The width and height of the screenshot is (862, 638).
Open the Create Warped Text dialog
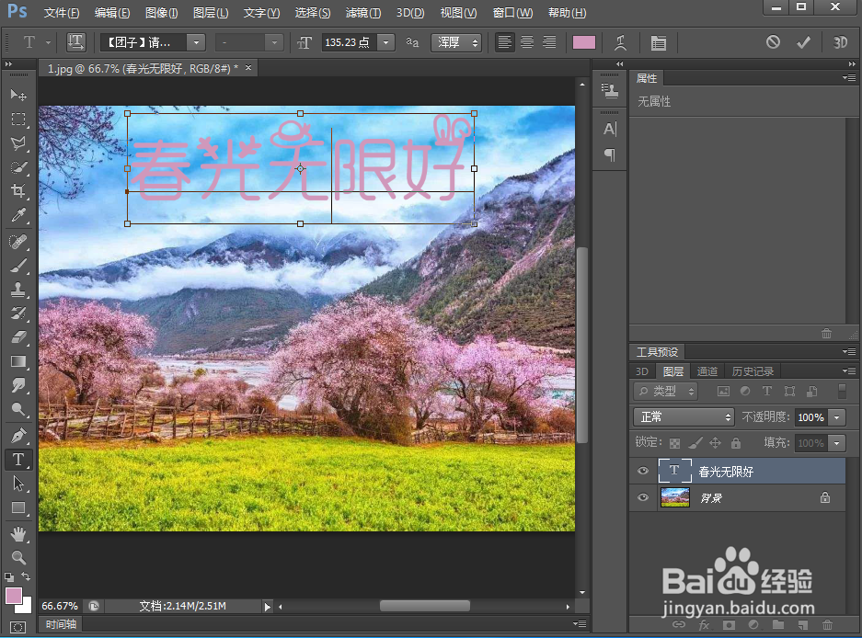click(620, 42)
